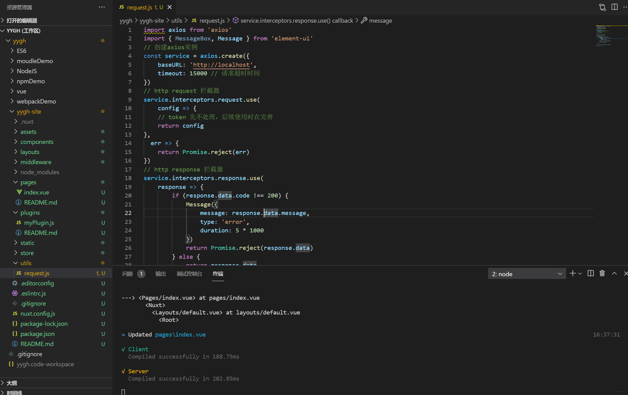628x395 pixels.
Task: Click the utils breadcrumb segment
Action: [177, 21]
